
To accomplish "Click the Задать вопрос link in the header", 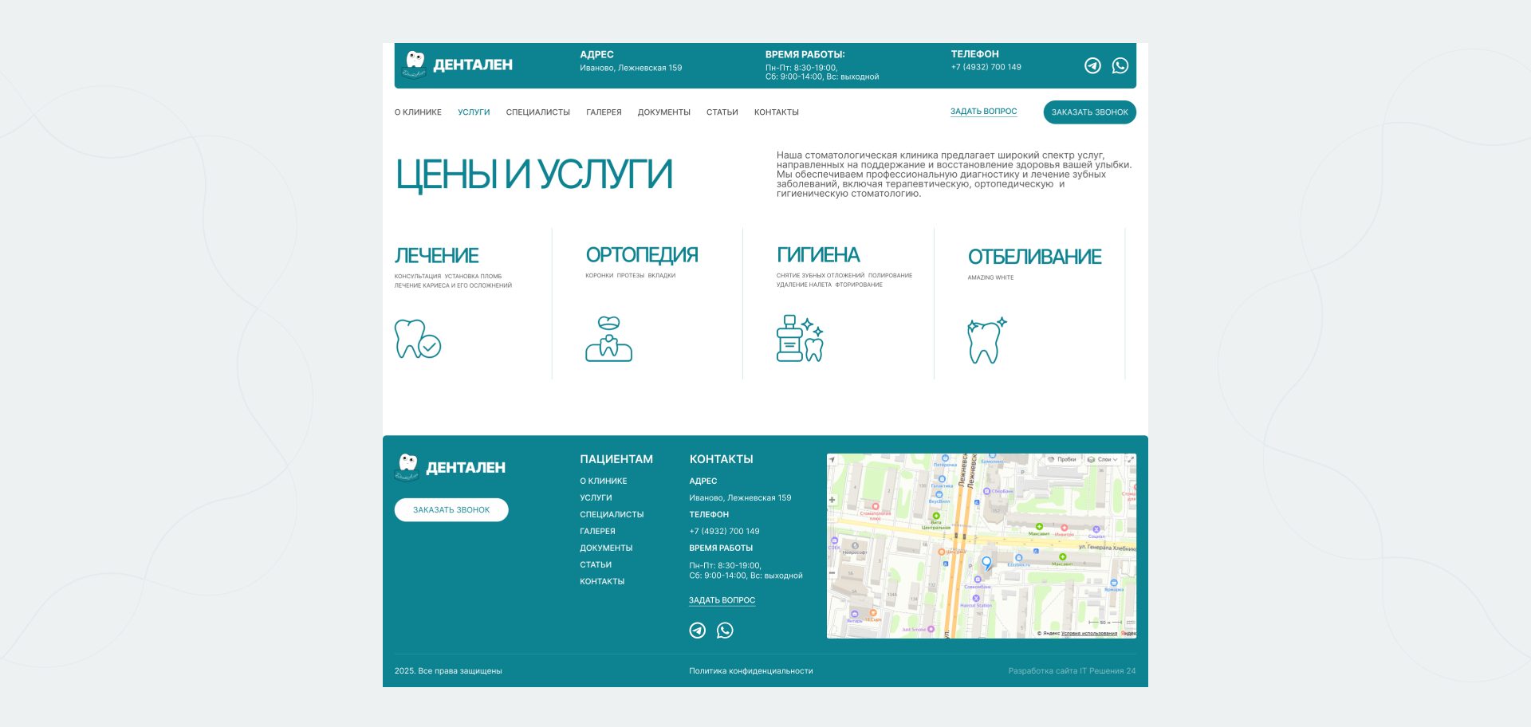I will coord(983,112).
